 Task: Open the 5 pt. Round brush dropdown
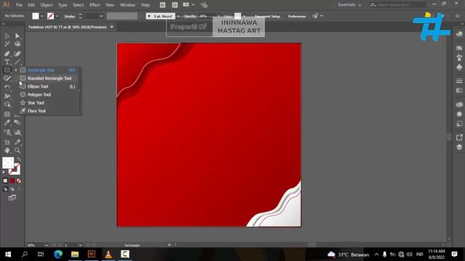click(x=178, y=16)
